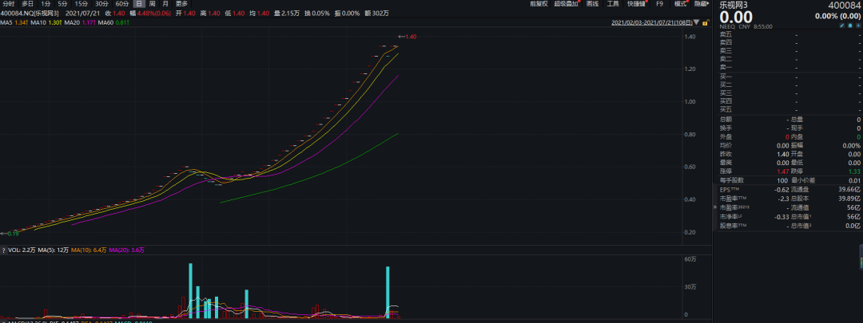Screen dimensions: 863x323
Task: Click the 涨停 value 1.47
Action: (783, 171)
